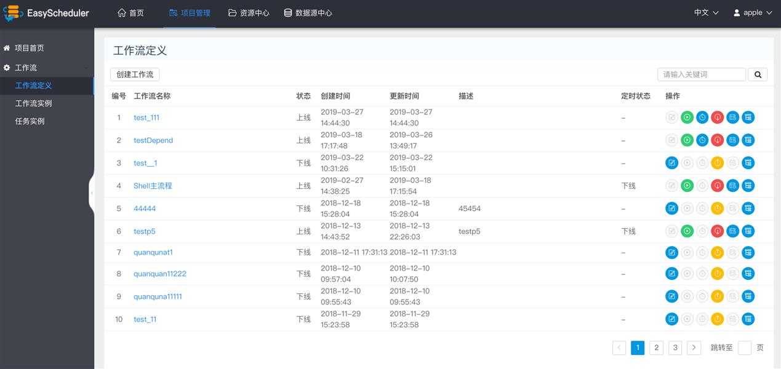This screenshot has width=781, height=369.
Task: Open the 44444 workflow link
Action: [x=145, y=208]
